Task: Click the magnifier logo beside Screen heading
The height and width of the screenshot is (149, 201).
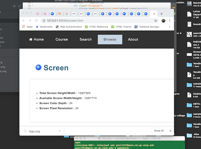Action: pyautogui.click(x=39, y=67)
